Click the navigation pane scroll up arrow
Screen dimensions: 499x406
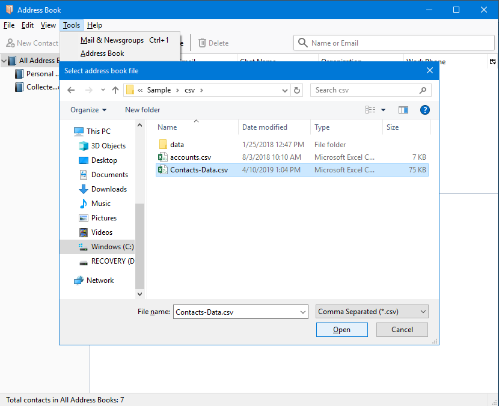tap(139, 126)
